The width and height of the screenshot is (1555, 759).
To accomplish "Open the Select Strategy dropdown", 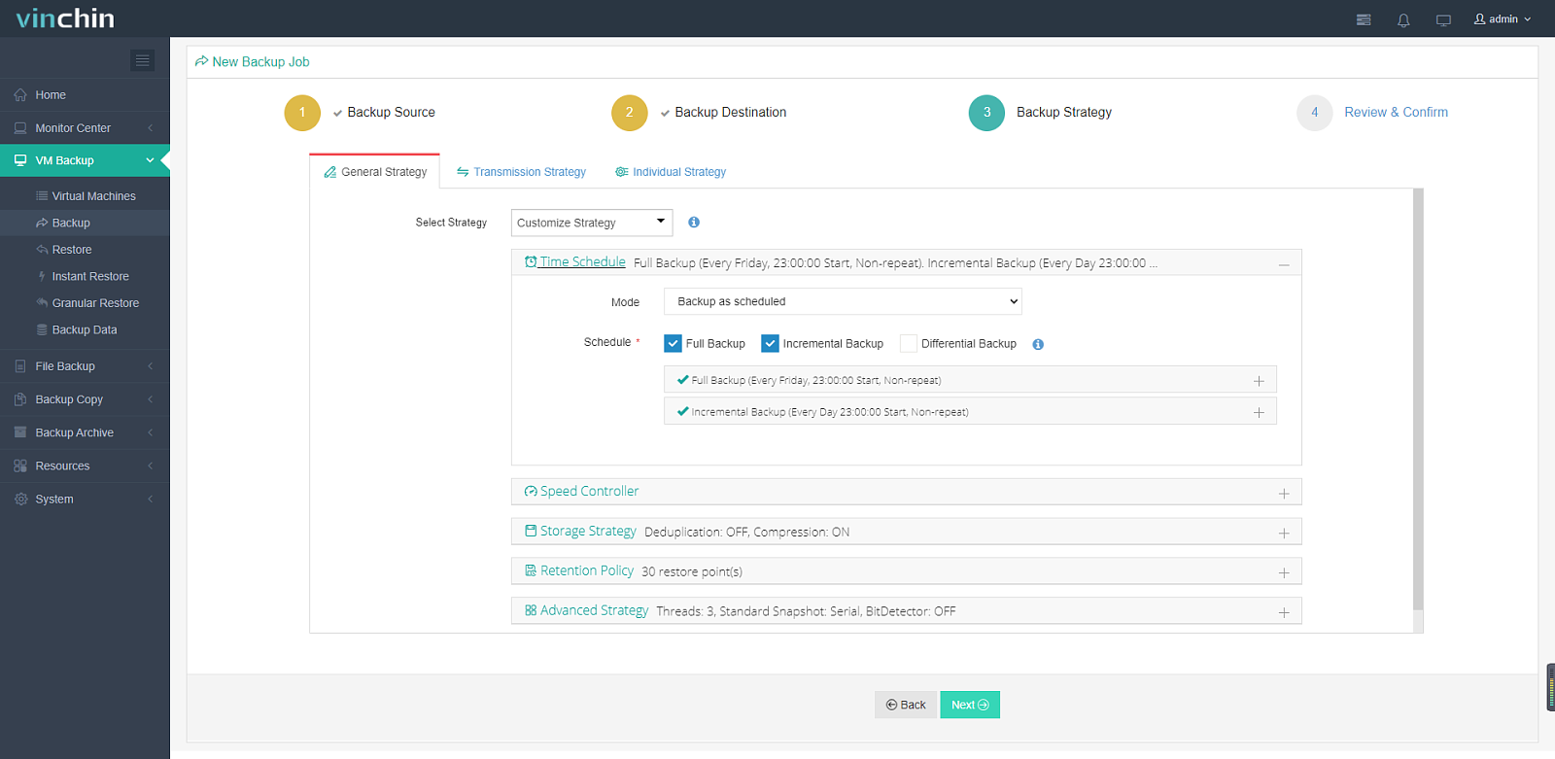I will (592, 223).
